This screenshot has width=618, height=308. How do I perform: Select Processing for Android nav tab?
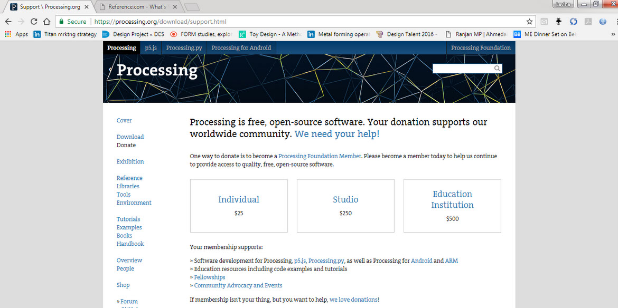241,47
